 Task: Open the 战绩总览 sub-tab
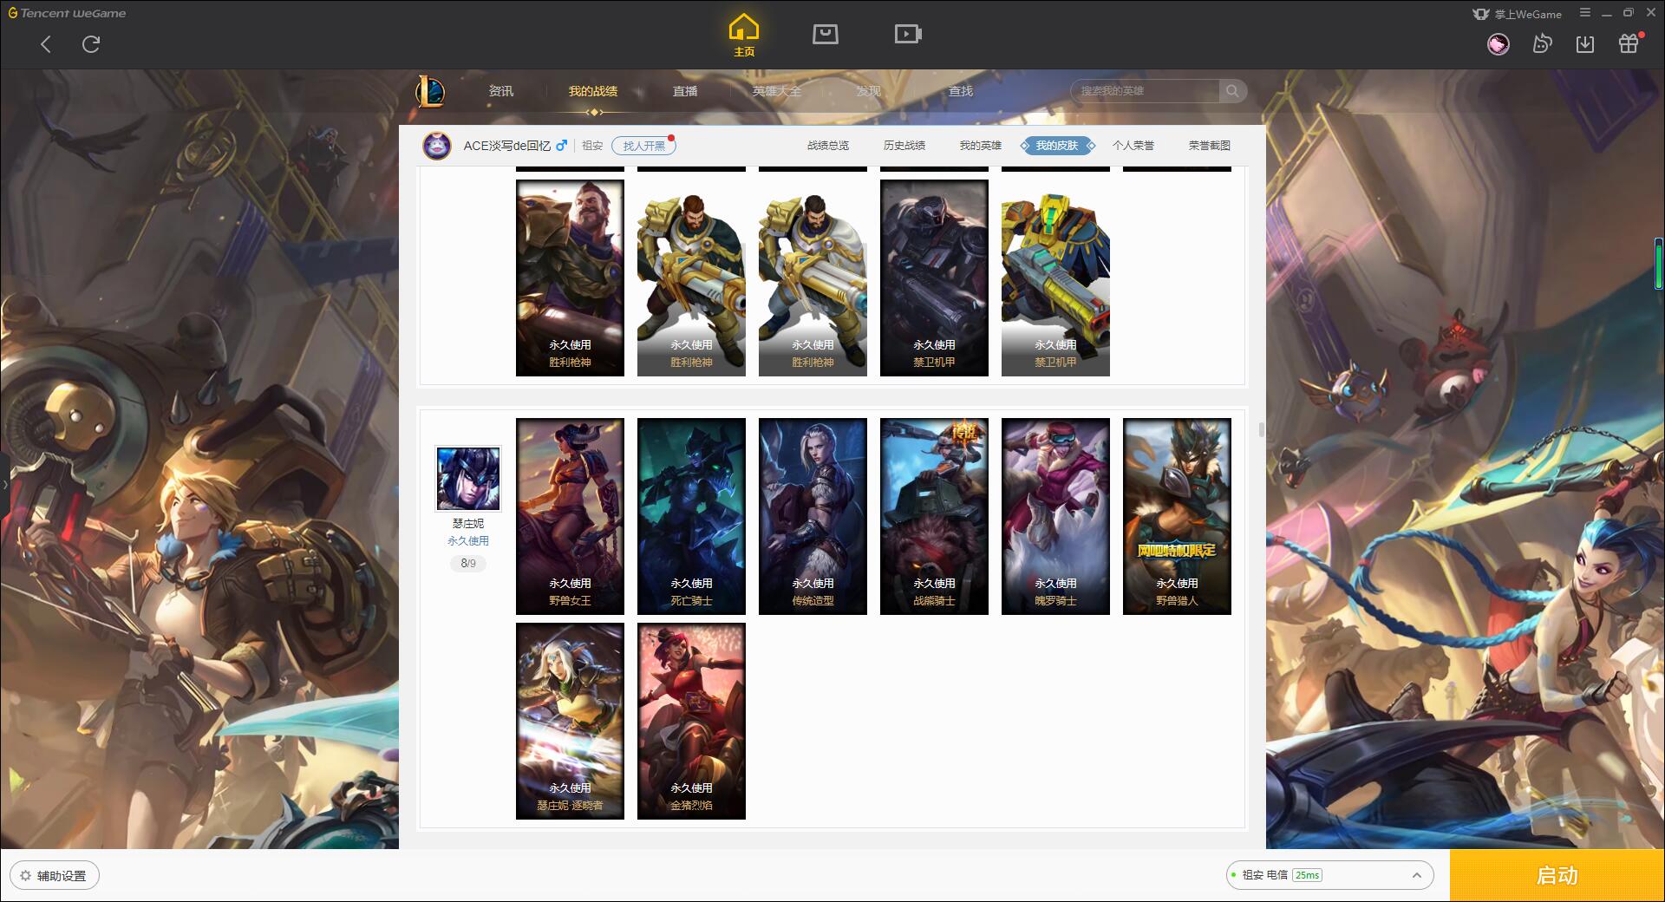(828, 146)
